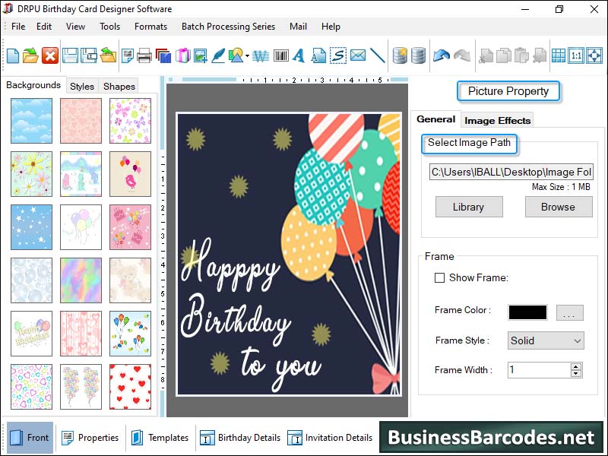Click the Print icon in toolbar
608x456 pixels.
coord(144,55)
